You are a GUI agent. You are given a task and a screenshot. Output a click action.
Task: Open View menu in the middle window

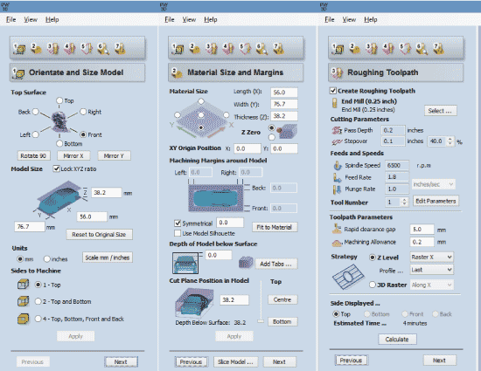pyautogui.click(x=189, y=19)
